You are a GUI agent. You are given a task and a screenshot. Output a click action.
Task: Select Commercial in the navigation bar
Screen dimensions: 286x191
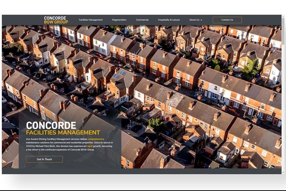(142, 20)
